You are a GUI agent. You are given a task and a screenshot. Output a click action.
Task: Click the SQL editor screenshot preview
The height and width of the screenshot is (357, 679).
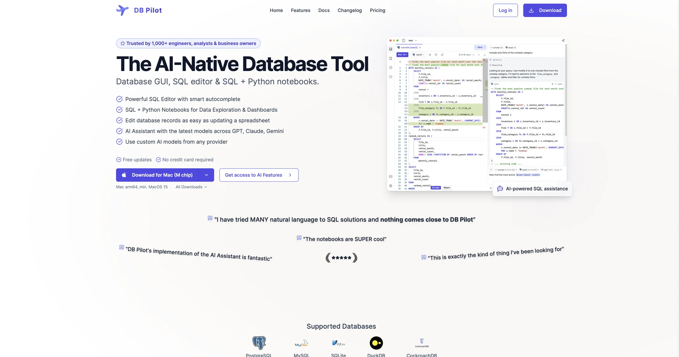click(477, 114)
